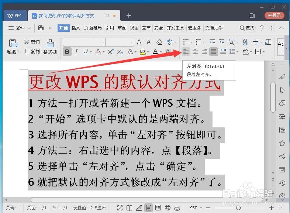Open the 审阅 (Review) tab
The width and height of the screenshot is (290, 213).
pyautogui.click(x=122, y=28)
